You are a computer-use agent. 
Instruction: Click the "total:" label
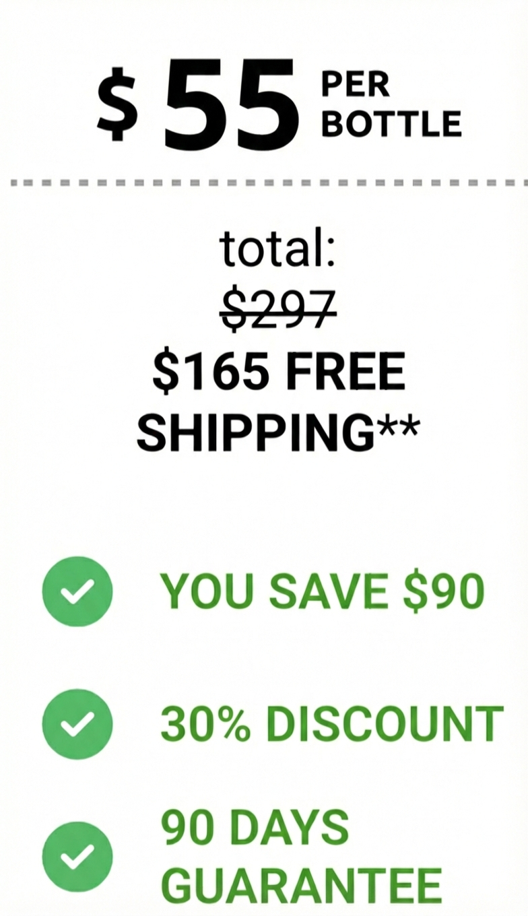tap(277, 250)
